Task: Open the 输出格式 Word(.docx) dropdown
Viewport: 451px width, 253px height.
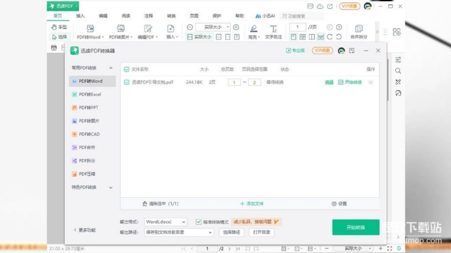Action: point(166,222)
